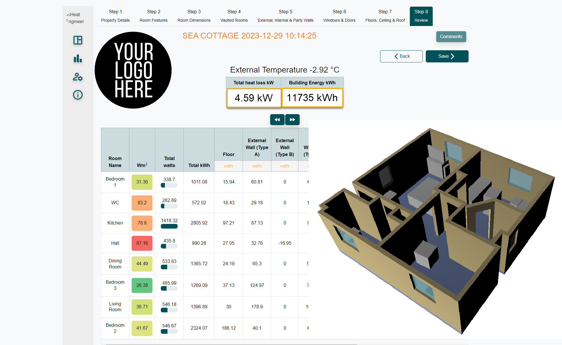Navigate to Step 1 Property Details
The image size is (562, 345).
click(x=116, y=16)
